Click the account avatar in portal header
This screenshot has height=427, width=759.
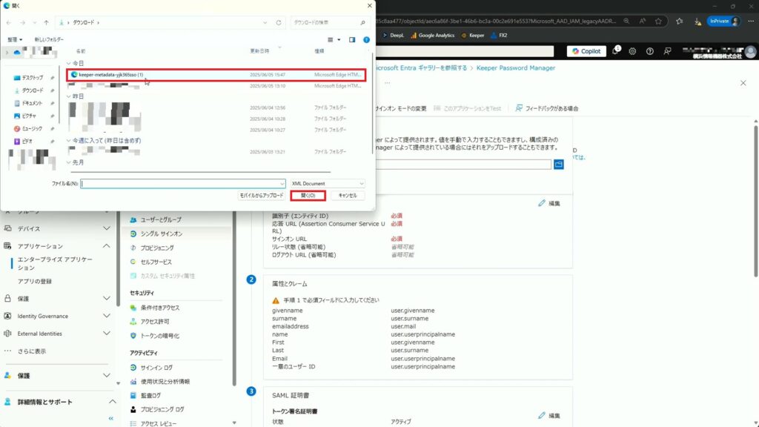[751, 51]
